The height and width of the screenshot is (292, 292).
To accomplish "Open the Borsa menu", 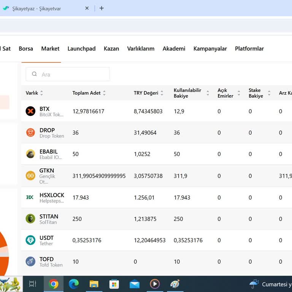I will point(26,49).
